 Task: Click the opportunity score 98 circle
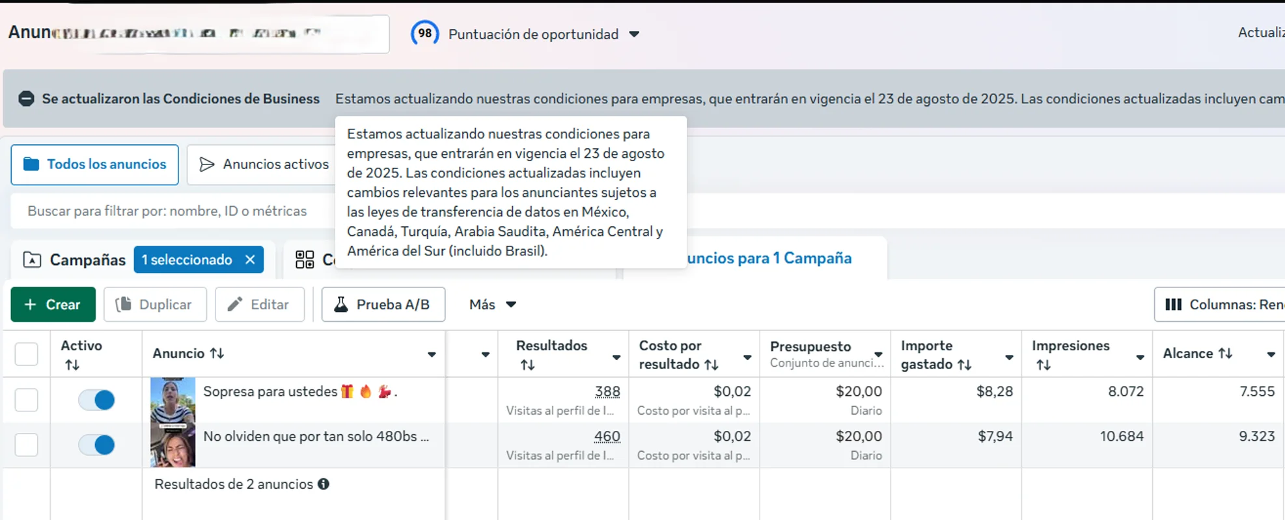tap(424, 34)
